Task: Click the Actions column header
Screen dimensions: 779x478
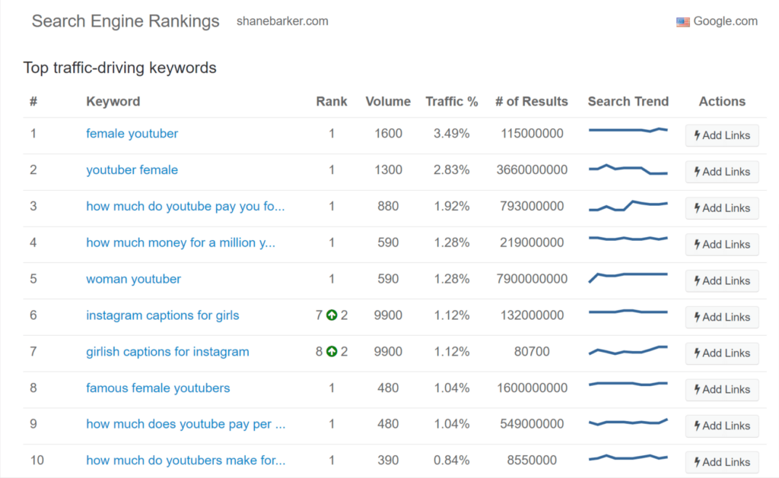Action: [722, 101]
